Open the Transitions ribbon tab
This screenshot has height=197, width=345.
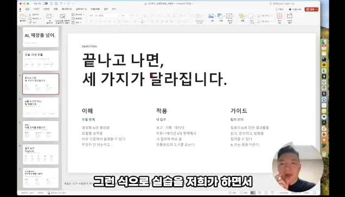point(56,9)
